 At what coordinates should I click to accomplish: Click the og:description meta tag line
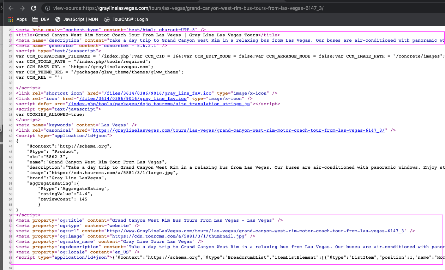point(230,247)
